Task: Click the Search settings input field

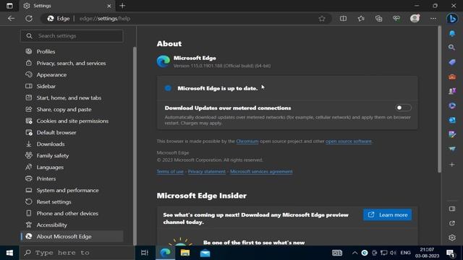Action: (72, 36)
